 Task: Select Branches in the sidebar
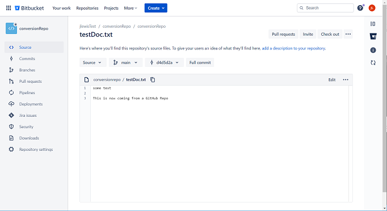tap(34, 70)
